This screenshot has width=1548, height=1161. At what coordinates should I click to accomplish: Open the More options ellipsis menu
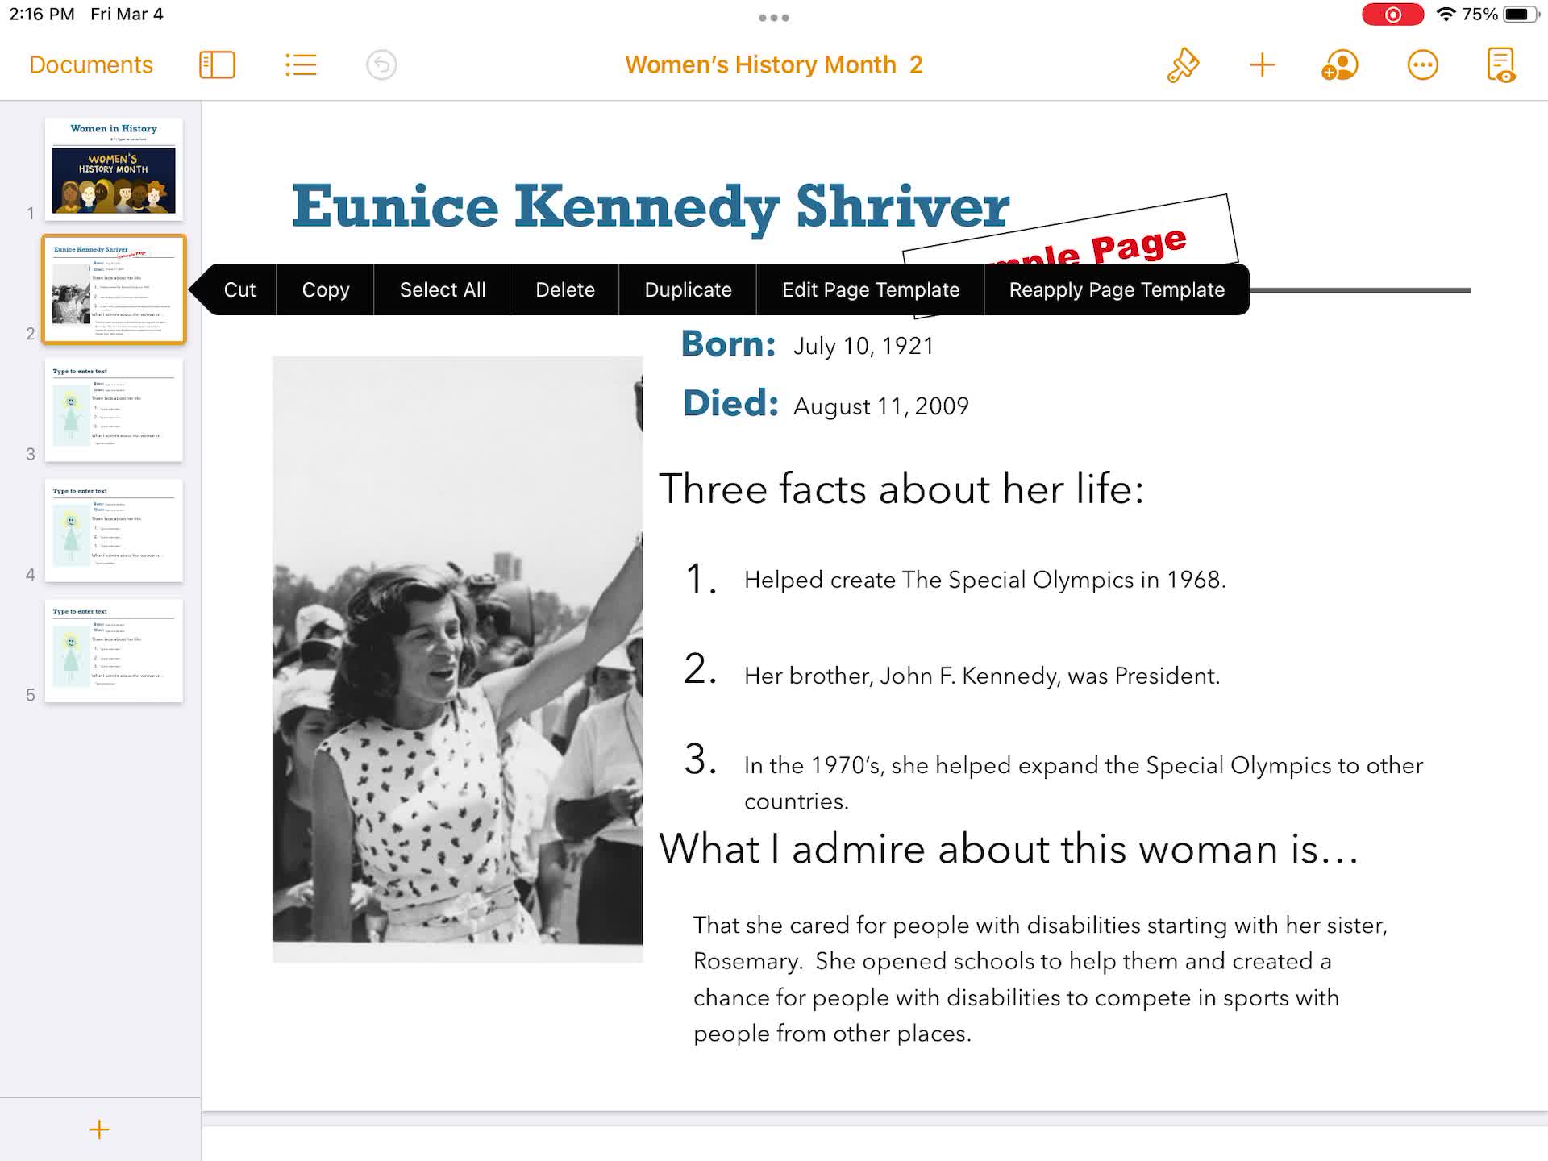click(x=1423, y=64)
